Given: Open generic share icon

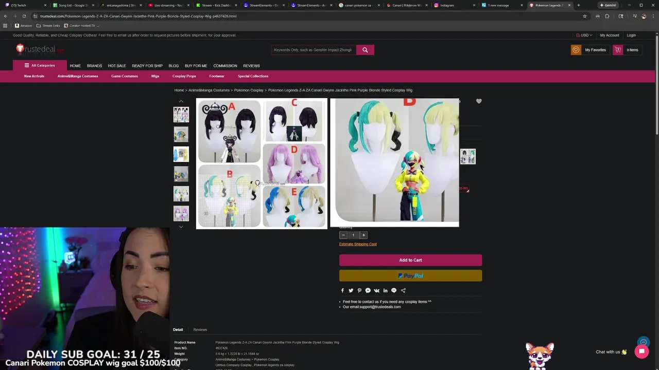Looking at the screenshot, I should click(x=403, y=290).
